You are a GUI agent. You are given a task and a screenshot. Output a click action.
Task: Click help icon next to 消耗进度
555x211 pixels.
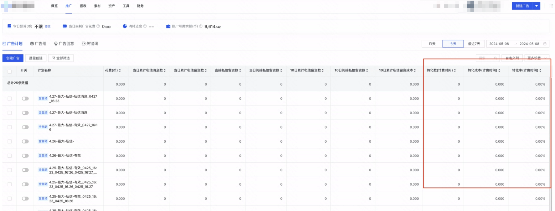[x=145, y=26]
